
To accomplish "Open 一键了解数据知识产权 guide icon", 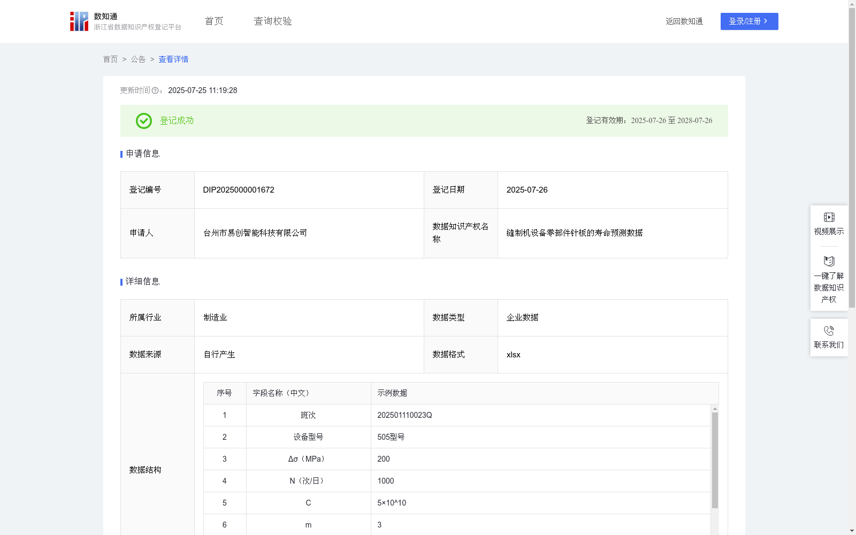I will pos(829,261).
